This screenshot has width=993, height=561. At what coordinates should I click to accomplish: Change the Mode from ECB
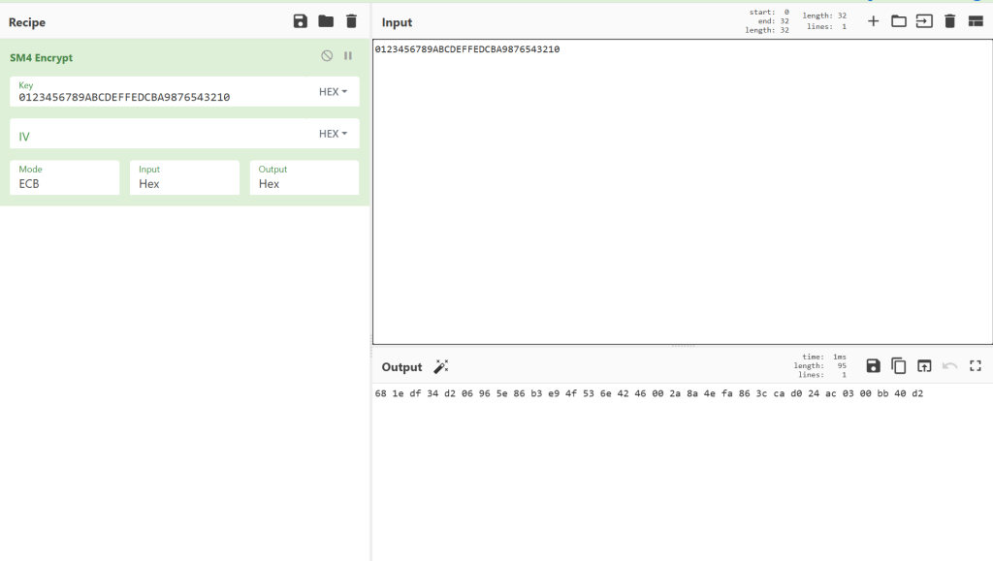point(64,178)
